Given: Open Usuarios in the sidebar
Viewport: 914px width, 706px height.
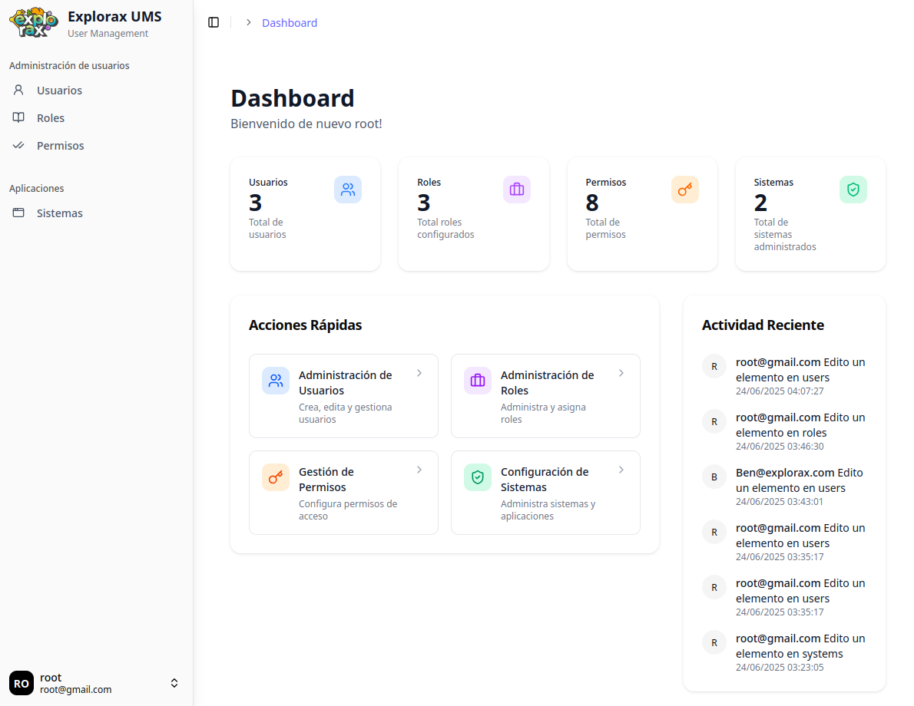Looking at the screenshot, I should 59,91.
